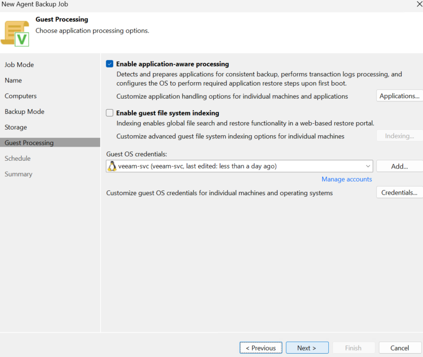Select the veeam-svc credentials combo box
This screenshot has width=423, height=357.
pos(240,166)
